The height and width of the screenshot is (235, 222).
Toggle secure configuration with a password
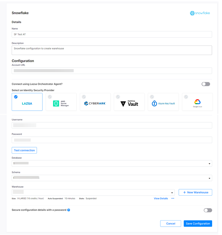pos(208,210)
